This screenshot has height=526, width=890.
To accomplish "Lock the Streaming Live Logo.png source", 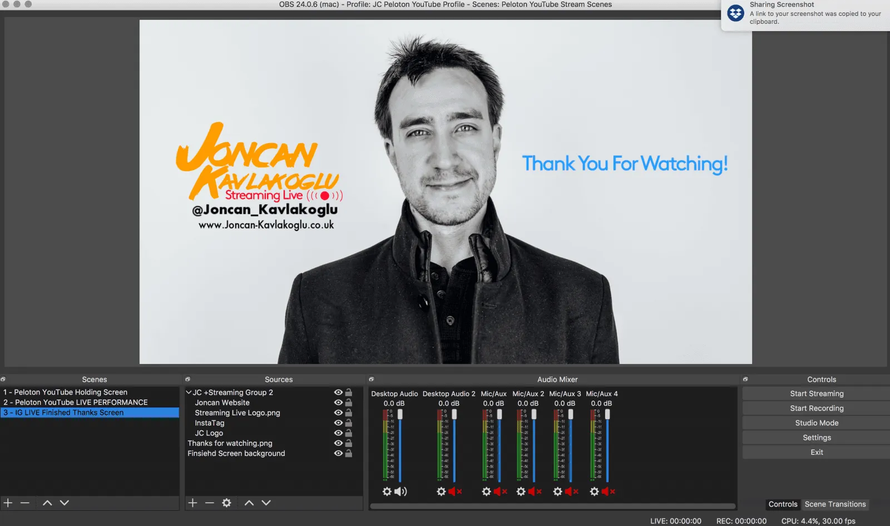I will [x=349, y=413].
